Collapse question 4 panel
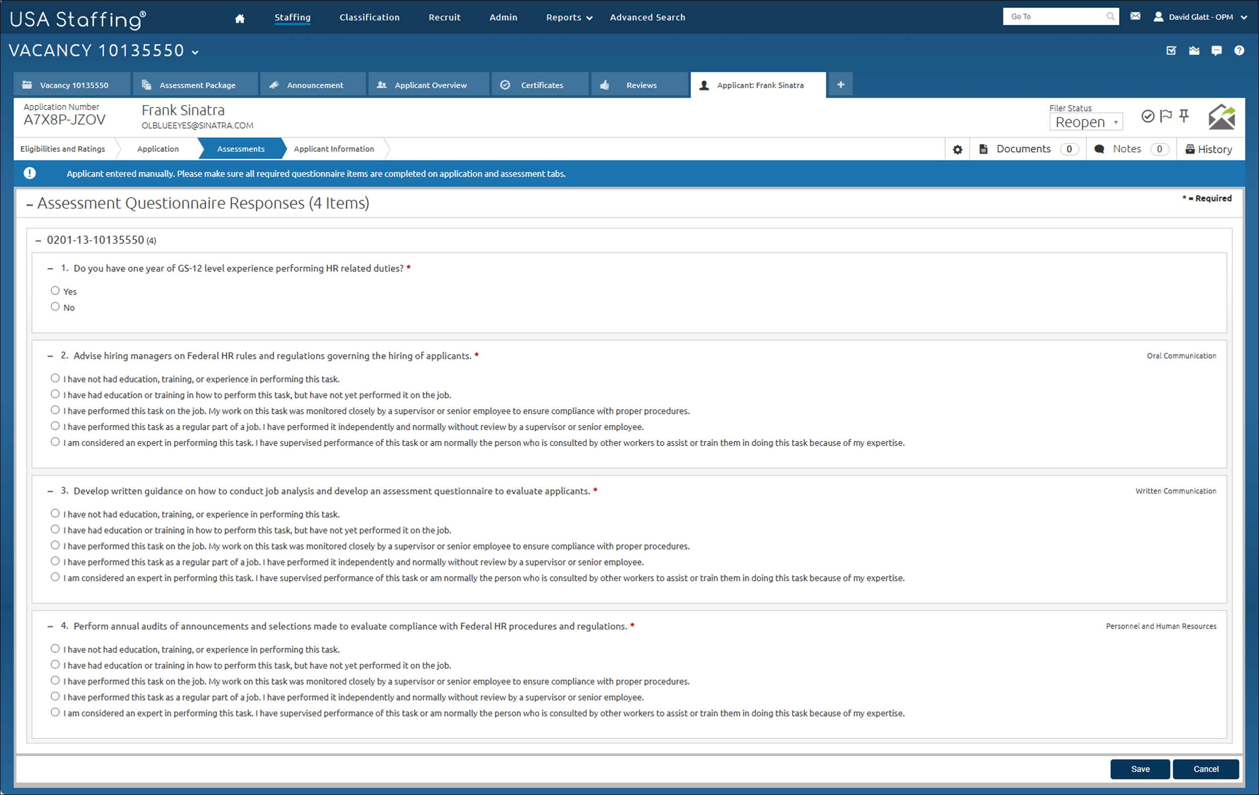Image resolution: width=1259 pixels, height=795 pixels. (x=50, y=627)
